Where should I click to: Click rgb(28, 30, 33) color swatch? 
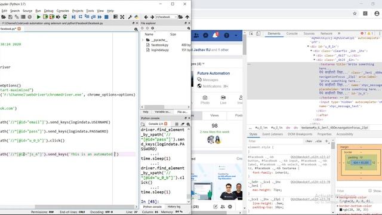(340, 210)
